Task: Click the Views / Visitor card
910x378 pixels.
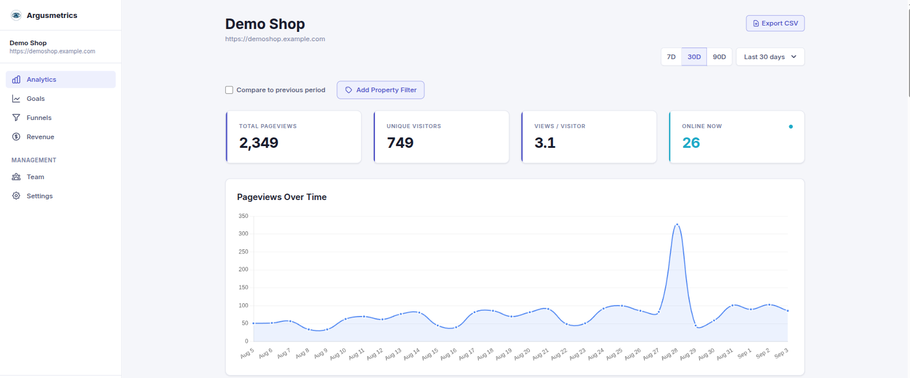Action: pyautogui.click(x=588, y=137)
